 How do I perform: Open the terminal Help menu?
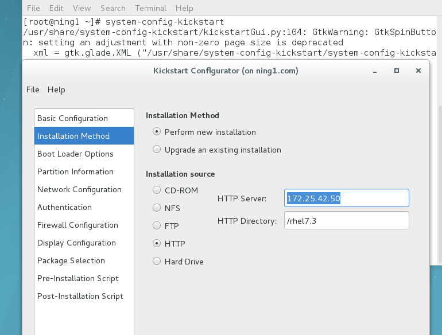(184, 8)
